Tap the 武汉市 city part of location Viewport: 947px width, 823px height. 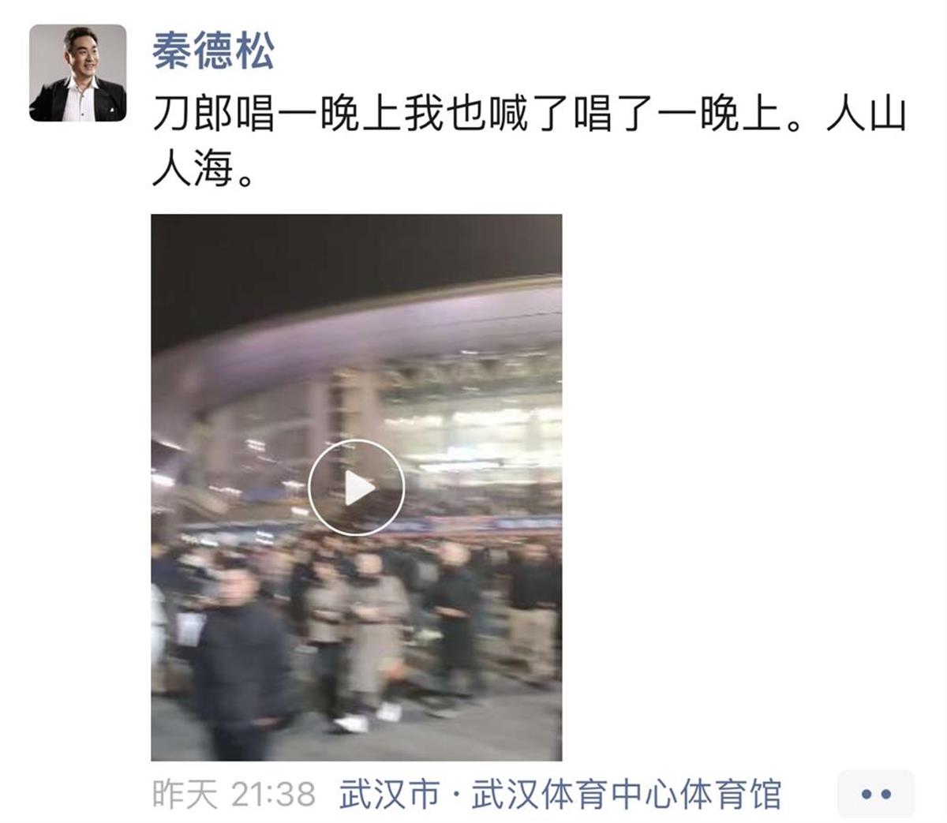point(389,795)
